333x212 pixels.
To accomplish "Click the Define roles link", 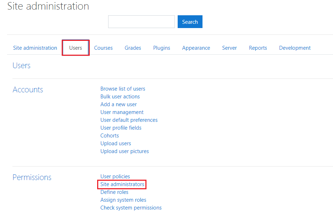I will (x=114, y=192).
